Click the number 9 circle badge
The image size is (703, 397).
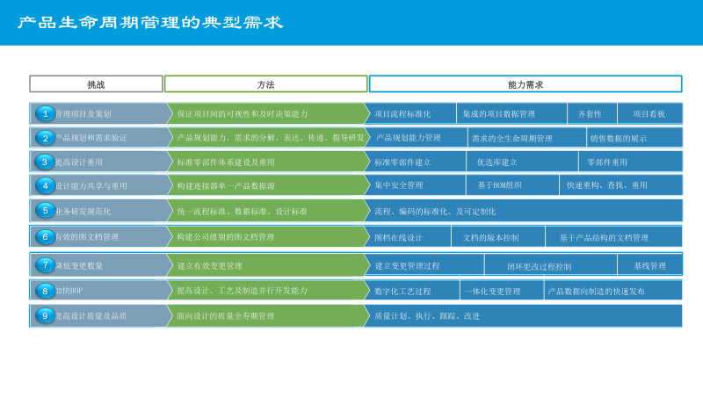(46, 316)
